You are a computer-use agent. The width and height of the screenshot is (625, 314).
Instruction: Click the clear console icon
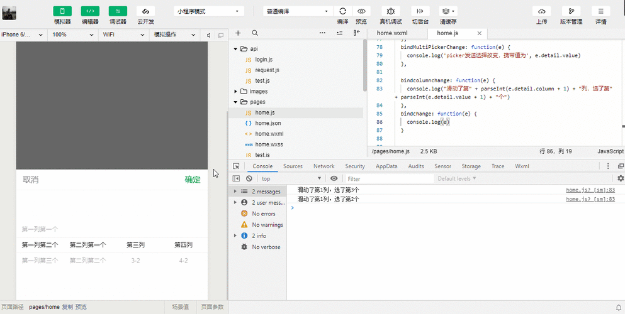point(249,179)
